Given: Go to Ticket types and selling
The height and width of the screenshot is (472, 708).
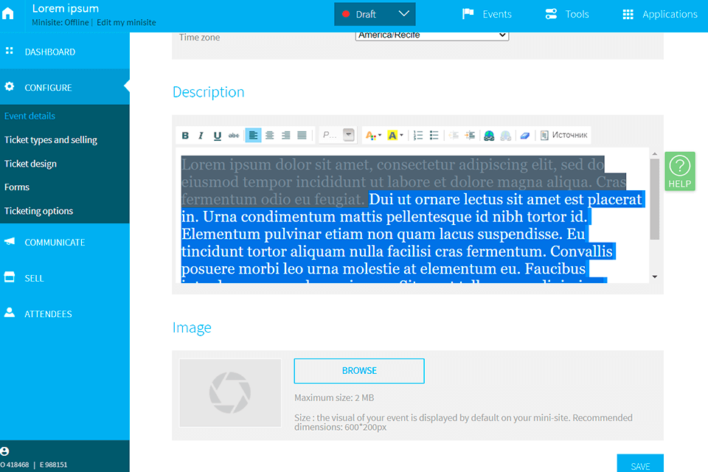Looking at the screenshot, I should point(51,140).
